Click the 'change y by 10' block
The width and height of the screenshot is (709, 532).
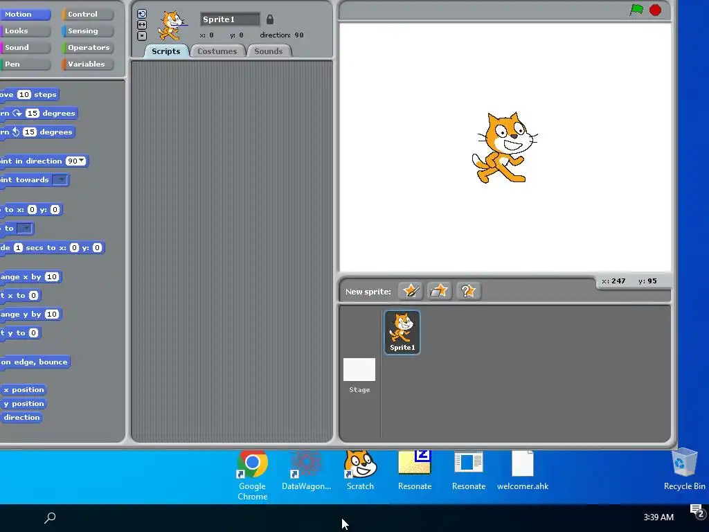click(30, 314)
